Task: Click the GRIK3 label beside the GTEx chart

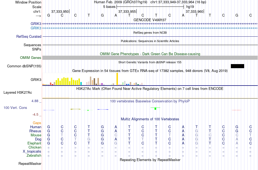Action: (x=36, y=80)
